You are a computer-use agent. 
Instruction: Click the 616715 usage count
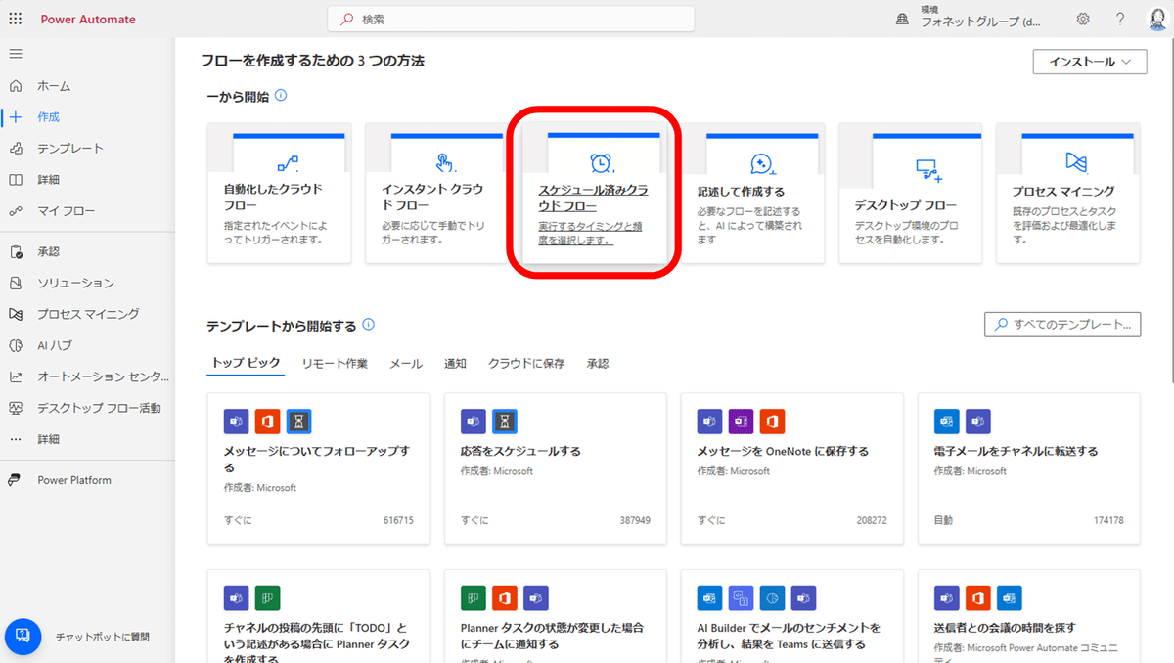pos(398,521)
